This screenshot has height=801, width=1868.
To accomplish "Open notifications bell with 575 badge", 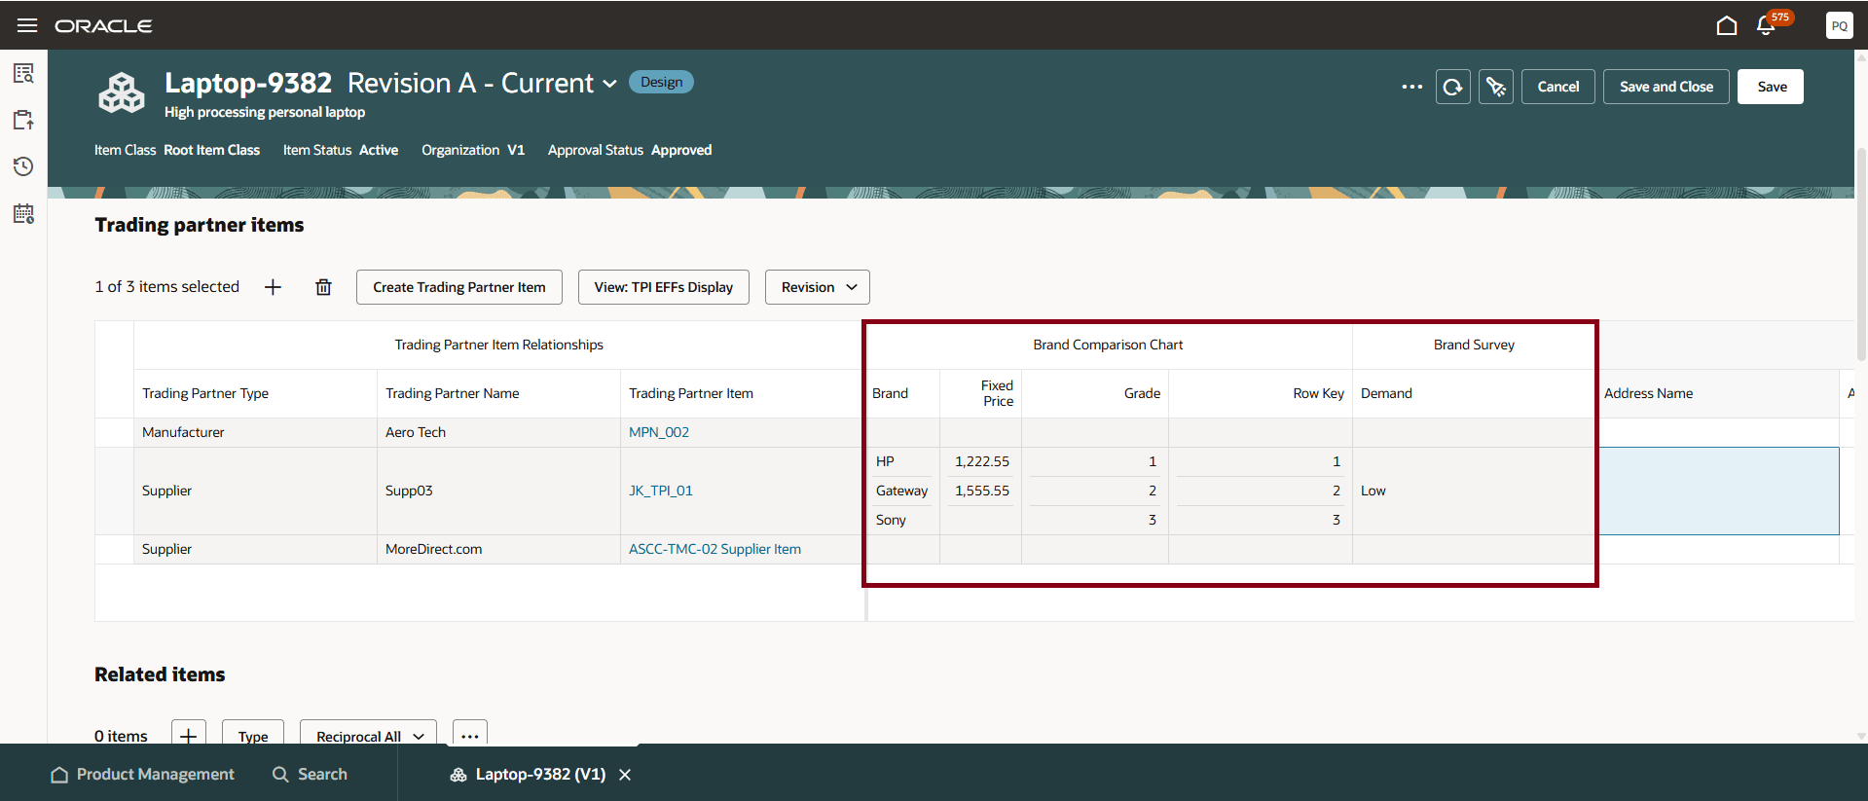I will click(1768, 25).
